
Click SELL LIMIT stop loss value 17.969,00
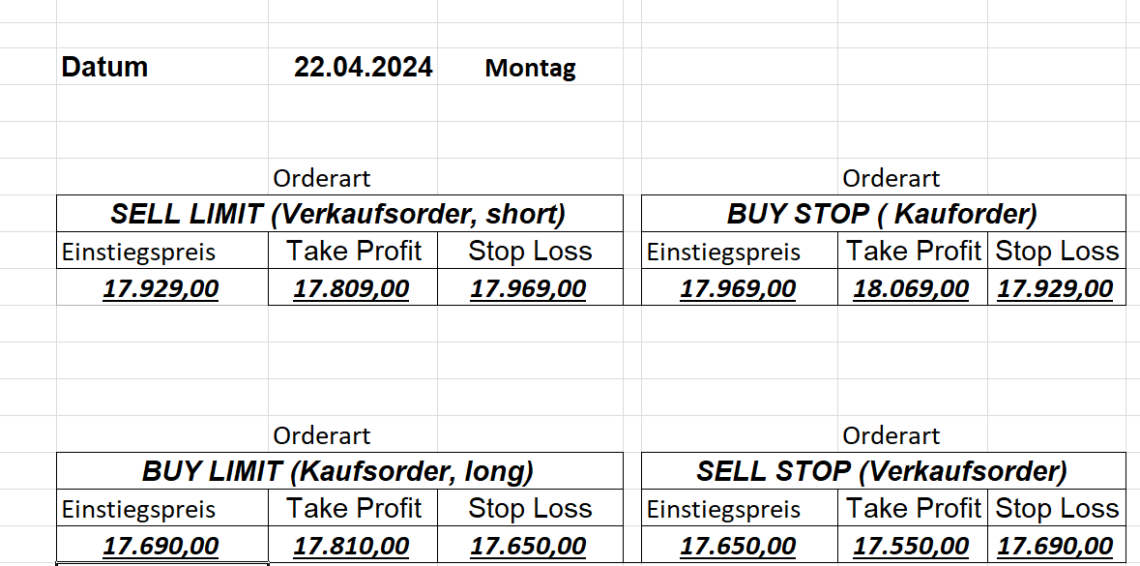tap(528, 289)
